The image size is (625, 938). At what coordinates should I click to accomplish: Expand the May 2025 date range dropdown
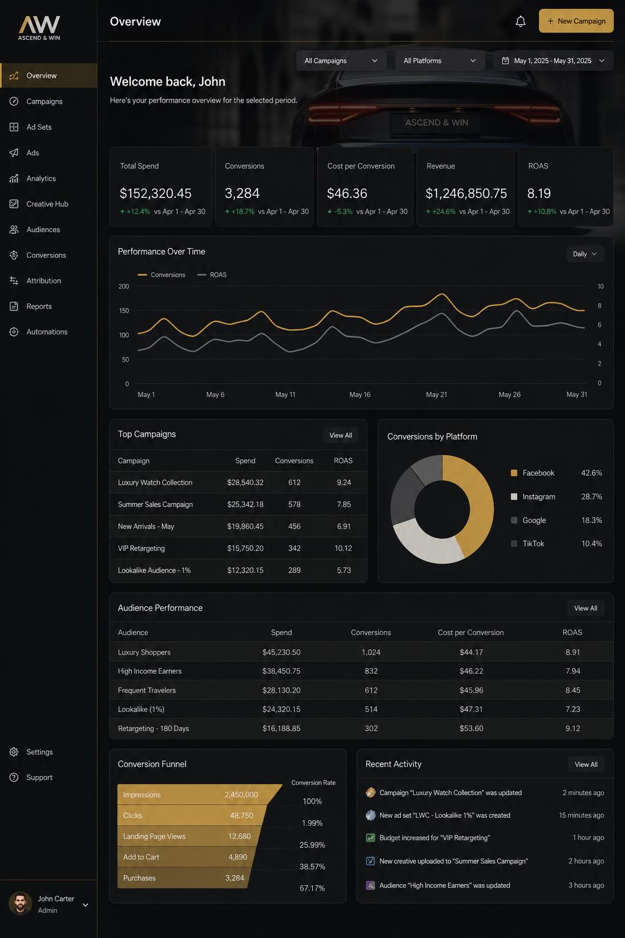(x=554, y=61)
